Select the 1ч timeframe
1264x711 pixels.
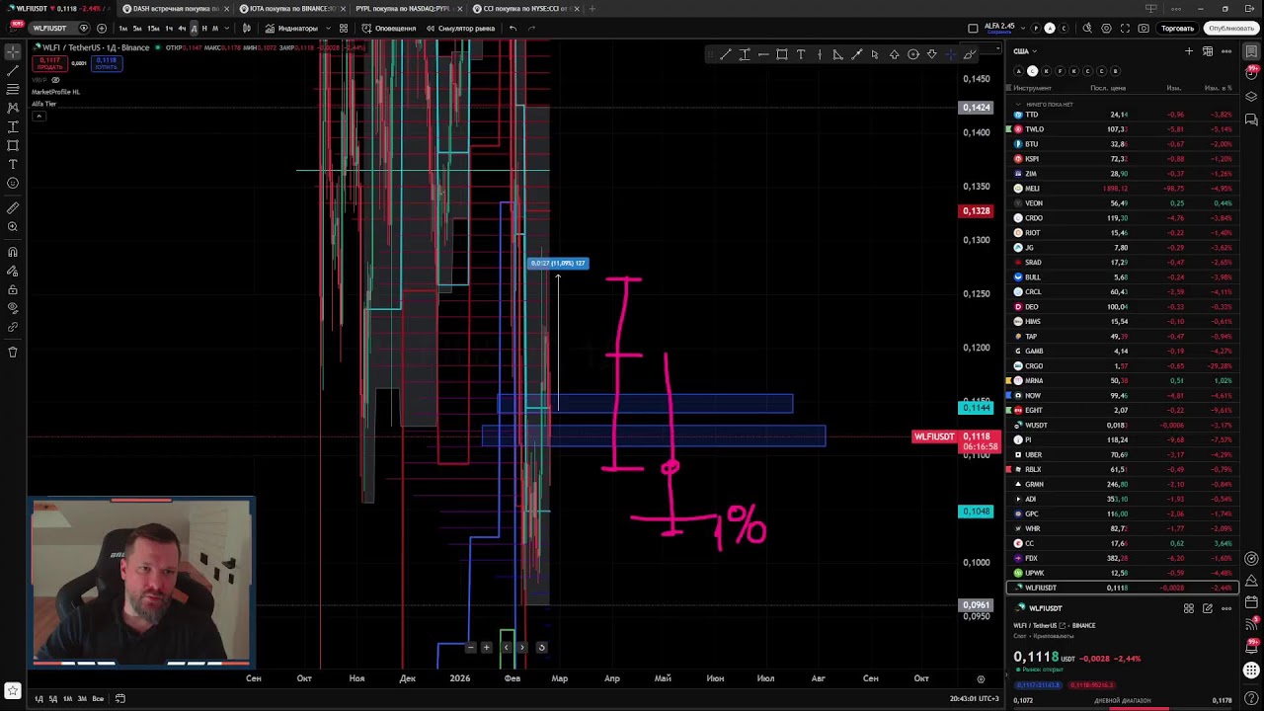pyautogui.click(x=169, y=28)
